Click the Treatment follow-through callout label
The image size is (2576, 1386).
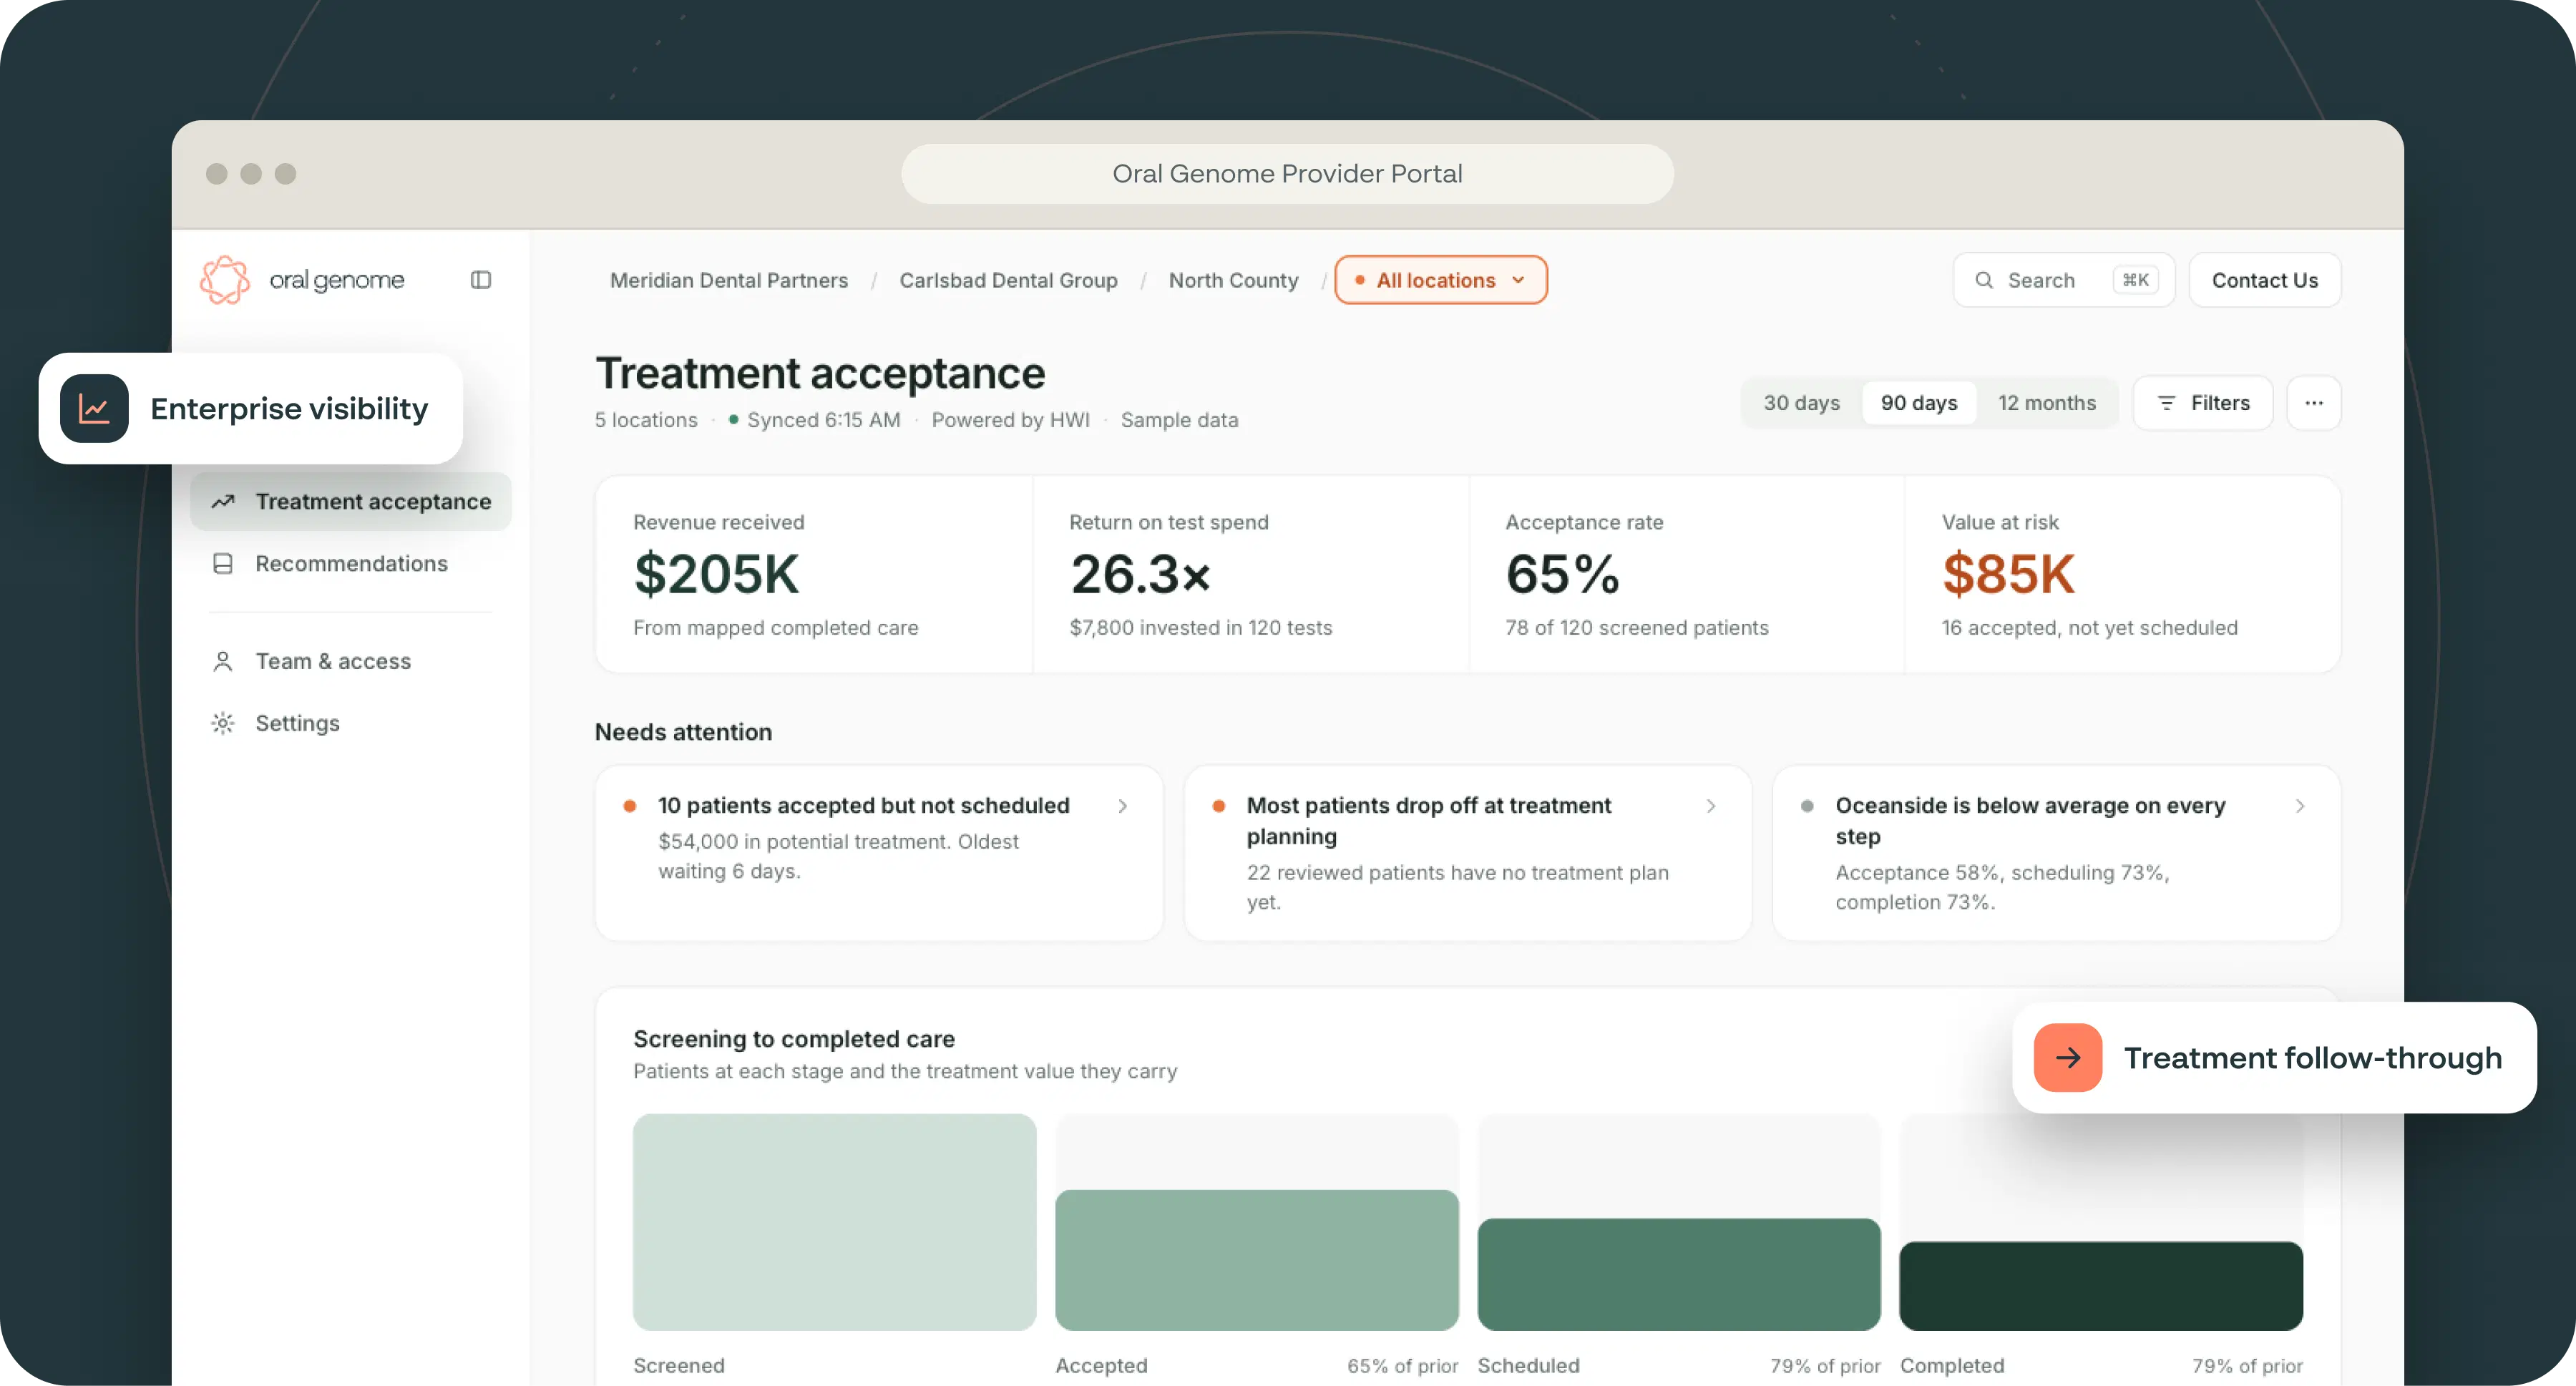coord(2312,1058)
